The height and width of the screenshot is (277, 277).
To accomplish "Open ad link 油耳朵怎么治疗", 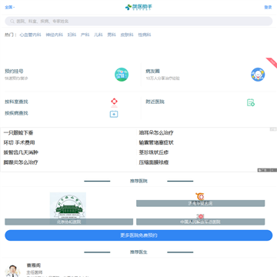I will [156, 133].
